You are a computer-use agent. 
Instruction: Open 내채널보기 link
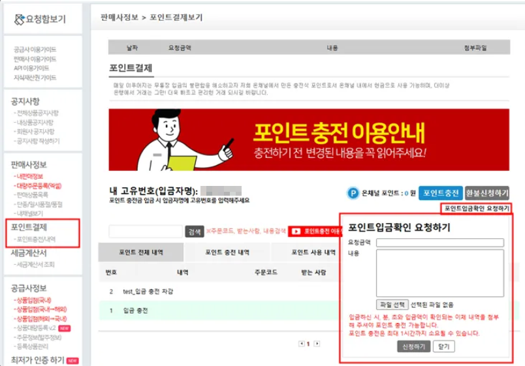point(29,213)
